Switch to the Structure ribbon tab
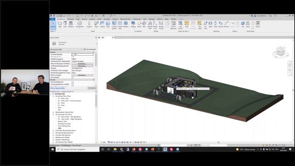The height and width of the screenshot is (166, 295). (x=71, y=19)
